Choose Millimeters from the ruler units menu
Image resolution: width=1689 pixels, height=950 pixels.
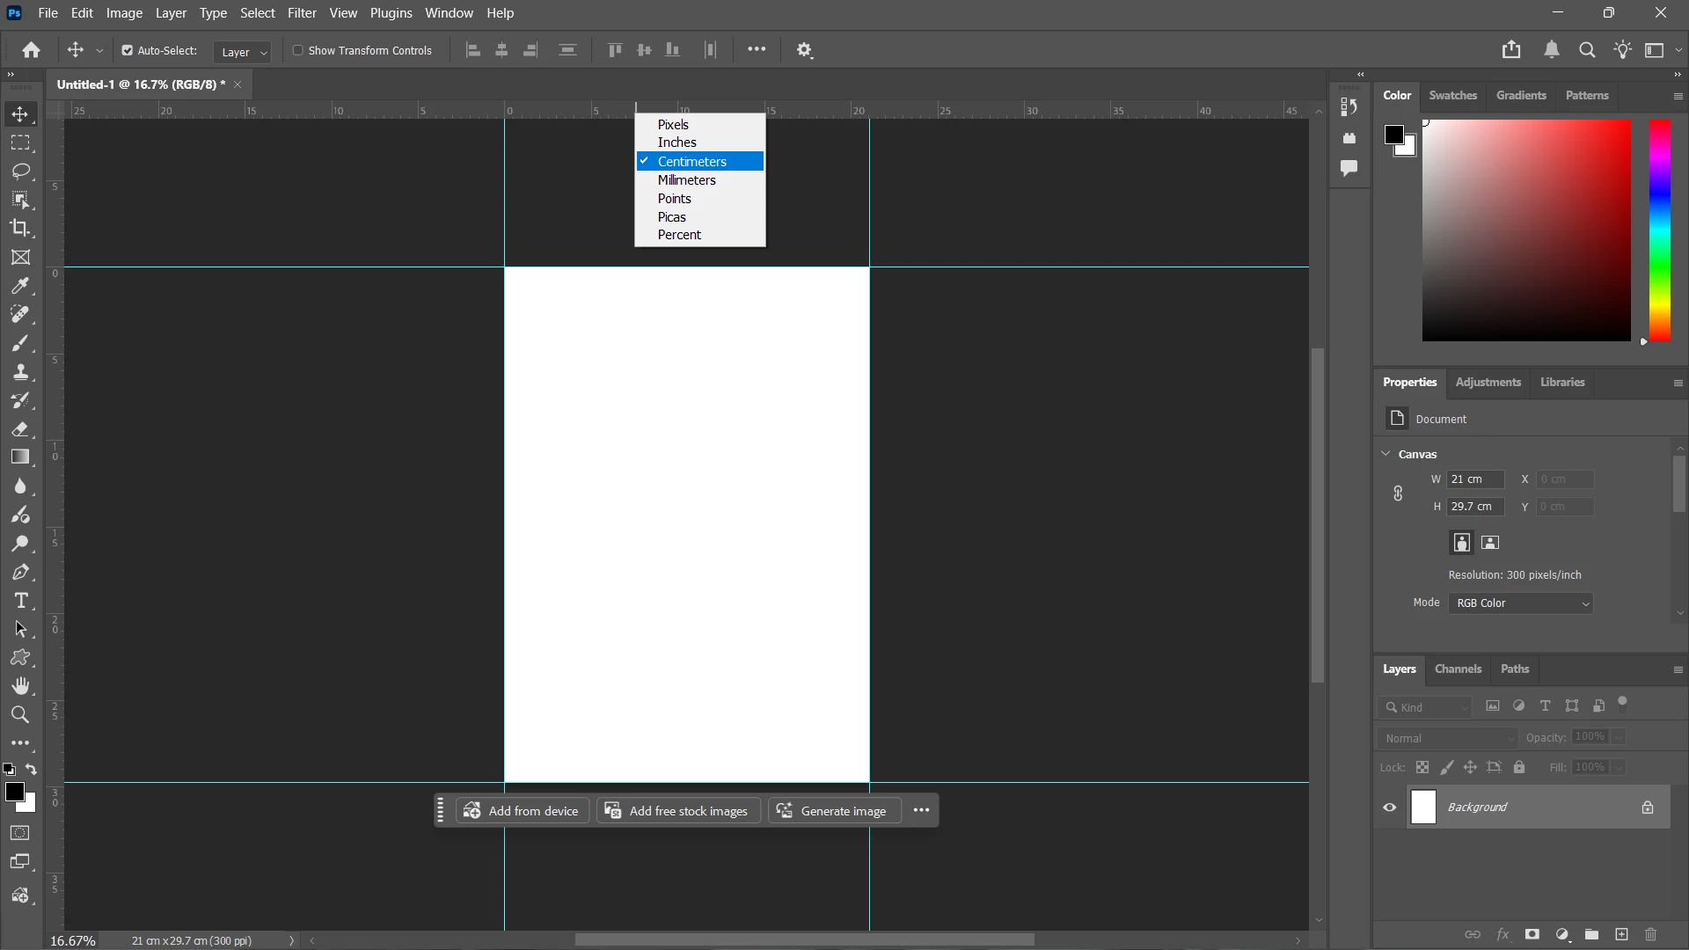(x=687, y=180)
